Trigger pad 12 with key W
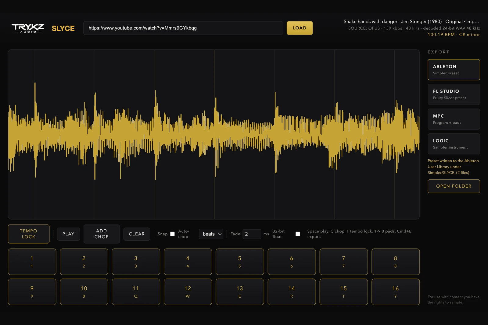The height and width of the screenshot is (325, 488). (x=188, y=292)
